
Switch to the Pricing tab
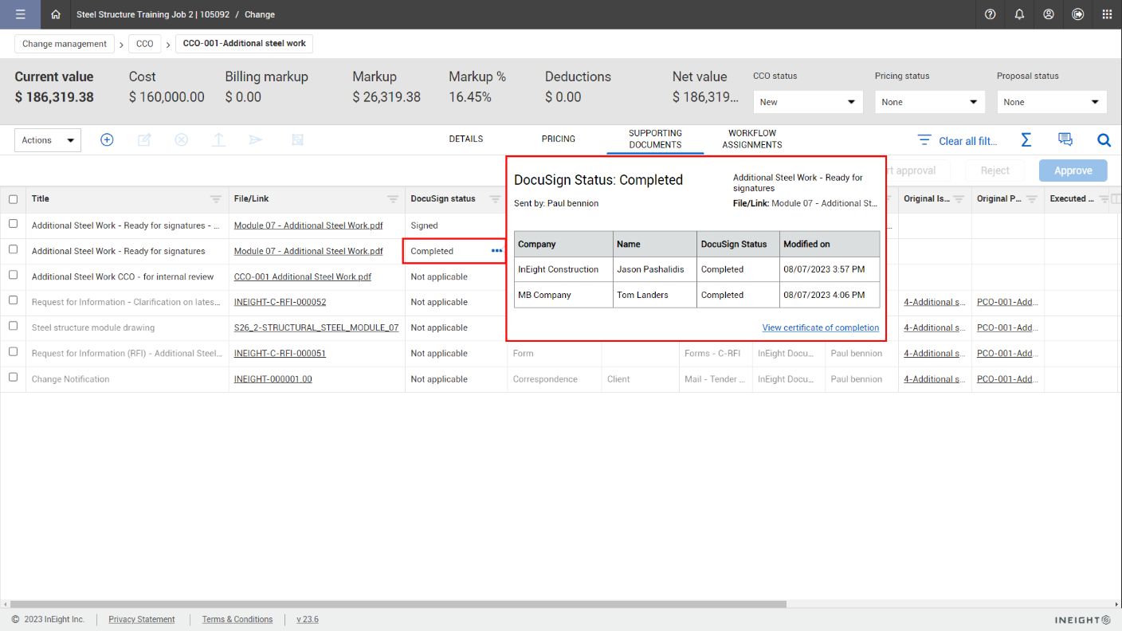pyautogui.click(x=558, y=139)
